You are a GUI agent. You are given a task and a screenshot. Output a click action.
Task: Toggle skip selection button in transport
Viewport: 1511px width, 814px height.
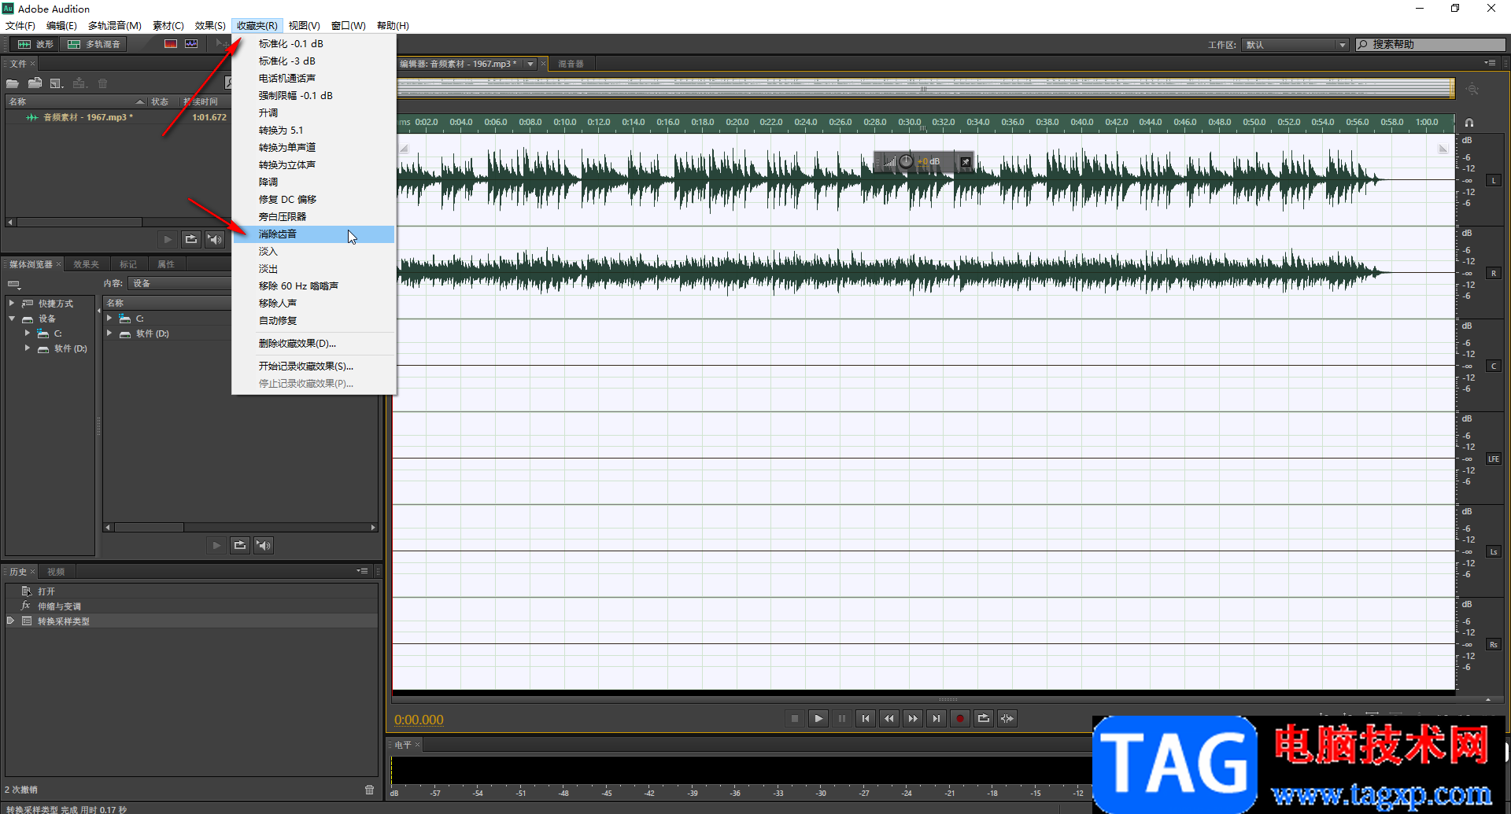(1007, 718)
